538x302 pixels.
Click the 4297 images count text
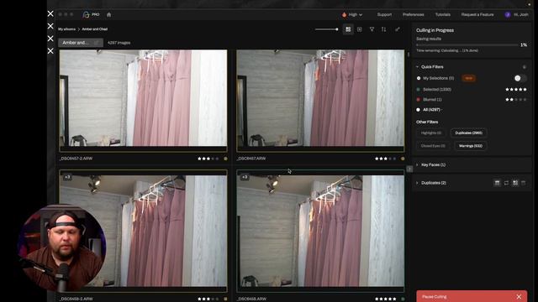(x=119, y=43)
